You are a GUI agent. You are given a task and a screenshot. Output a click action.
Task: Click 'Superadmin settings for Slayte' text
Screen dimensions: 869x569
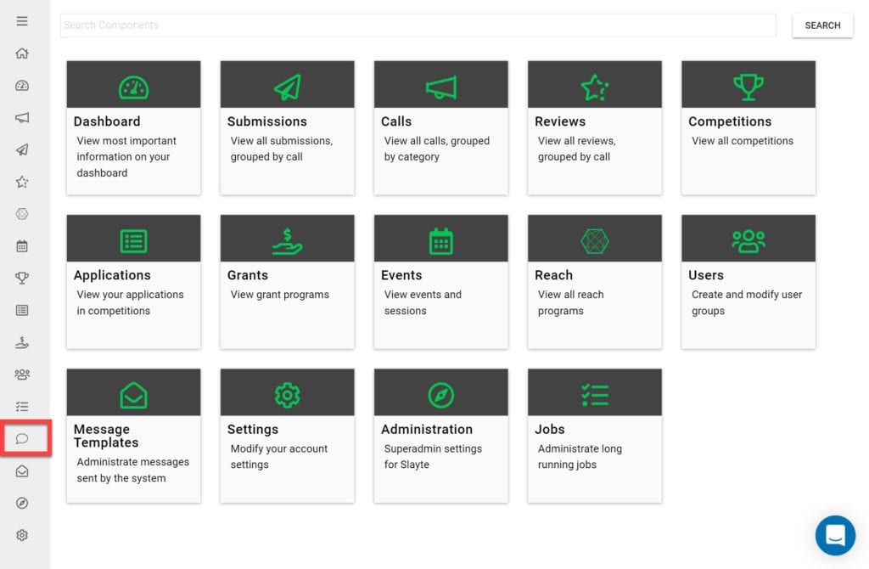[433, 456]
